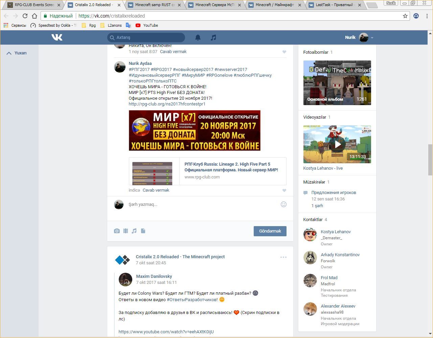Viewport: 433px width, 338px height.
Task: Open the Fotoalbomlar section header
Action: click(x=316, y=52)
